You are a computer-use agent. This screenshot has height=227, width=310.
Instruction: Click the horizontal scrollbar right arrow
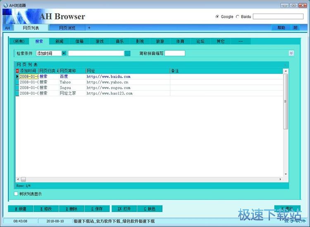(x=280, y=179)
